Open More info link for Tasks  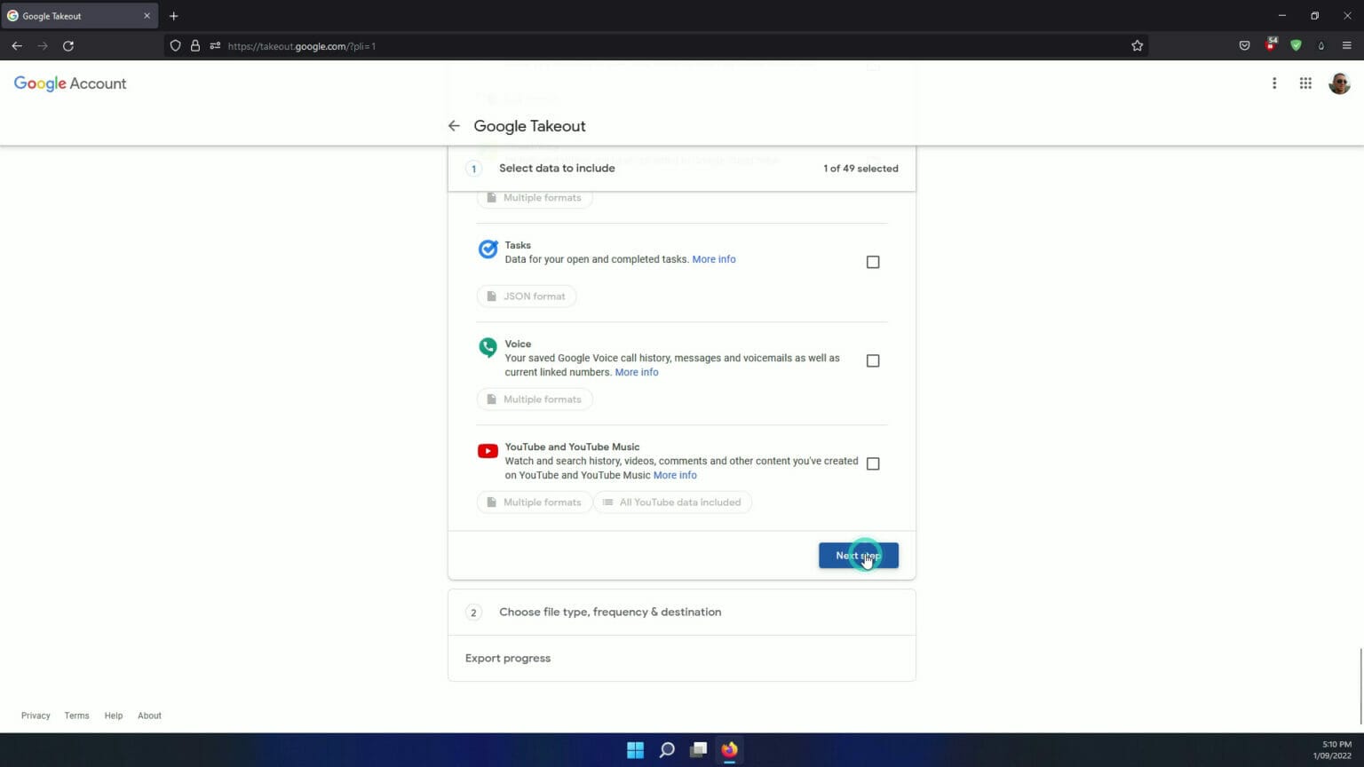(714, 258)
